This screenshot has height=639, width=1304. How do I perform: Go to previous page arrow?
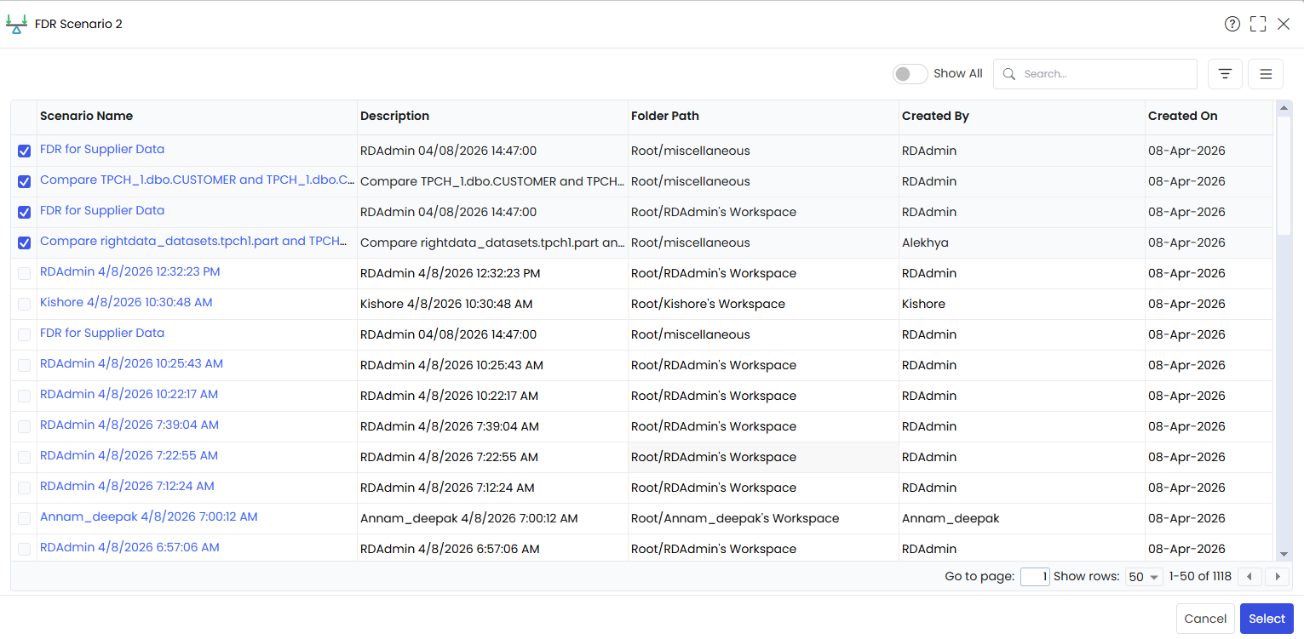point(1249,577)
